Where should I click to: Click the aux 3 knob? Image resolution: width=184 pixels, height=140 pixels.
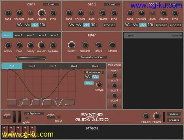coord(114,95)
